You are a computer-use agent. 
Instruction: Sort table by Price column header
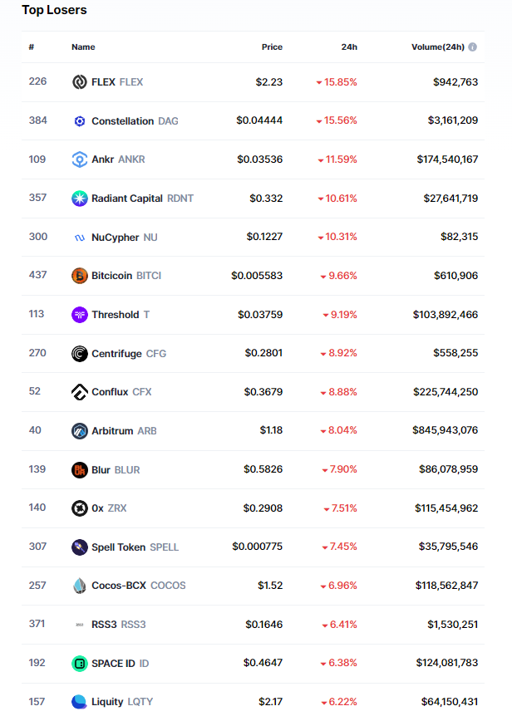pyautogui.click(x=272, y=47)
